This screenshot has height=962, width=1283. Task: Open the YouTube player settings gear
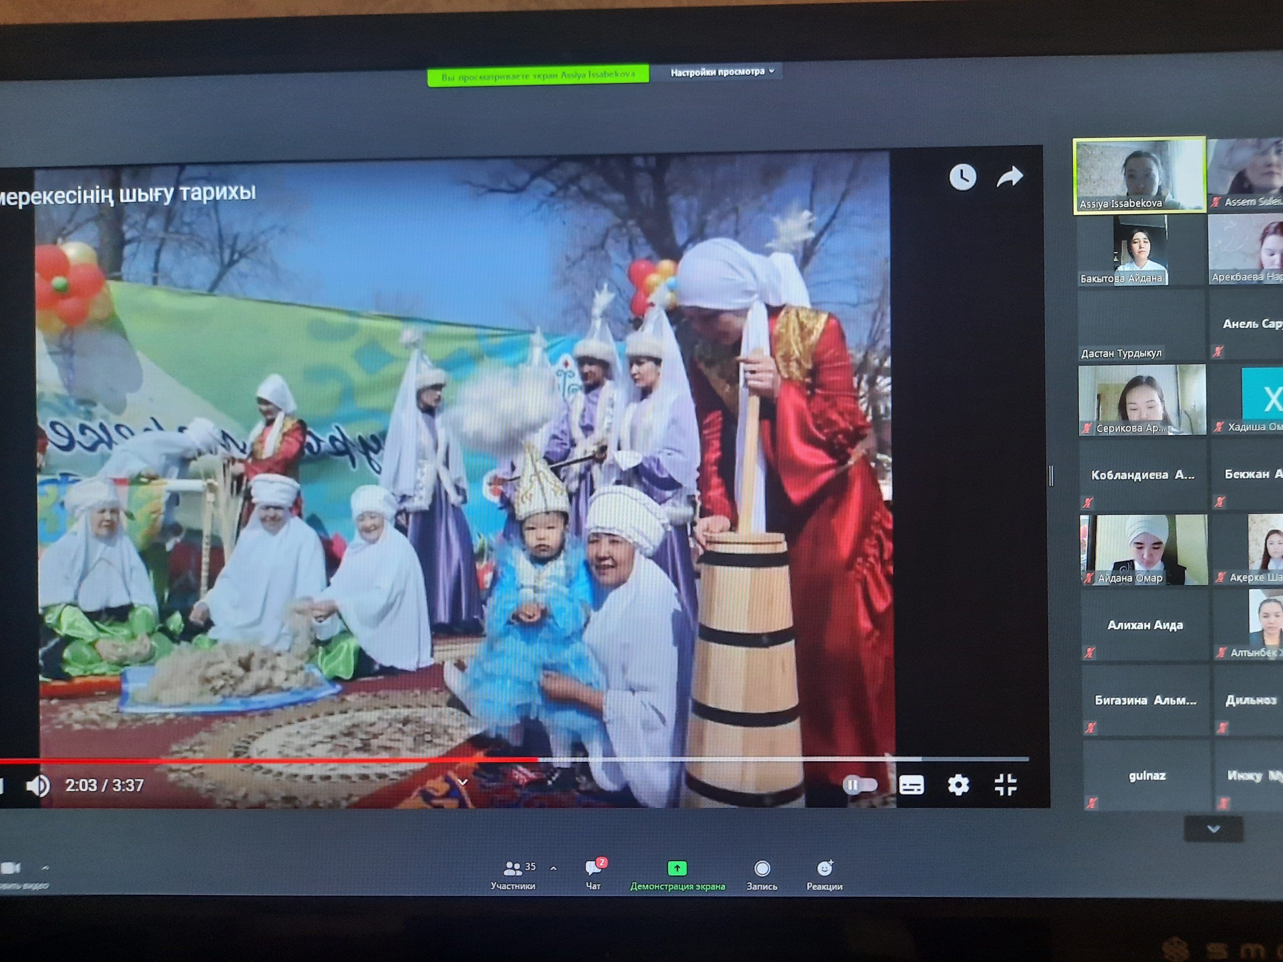pyautogui.click(x=958, y=785)
